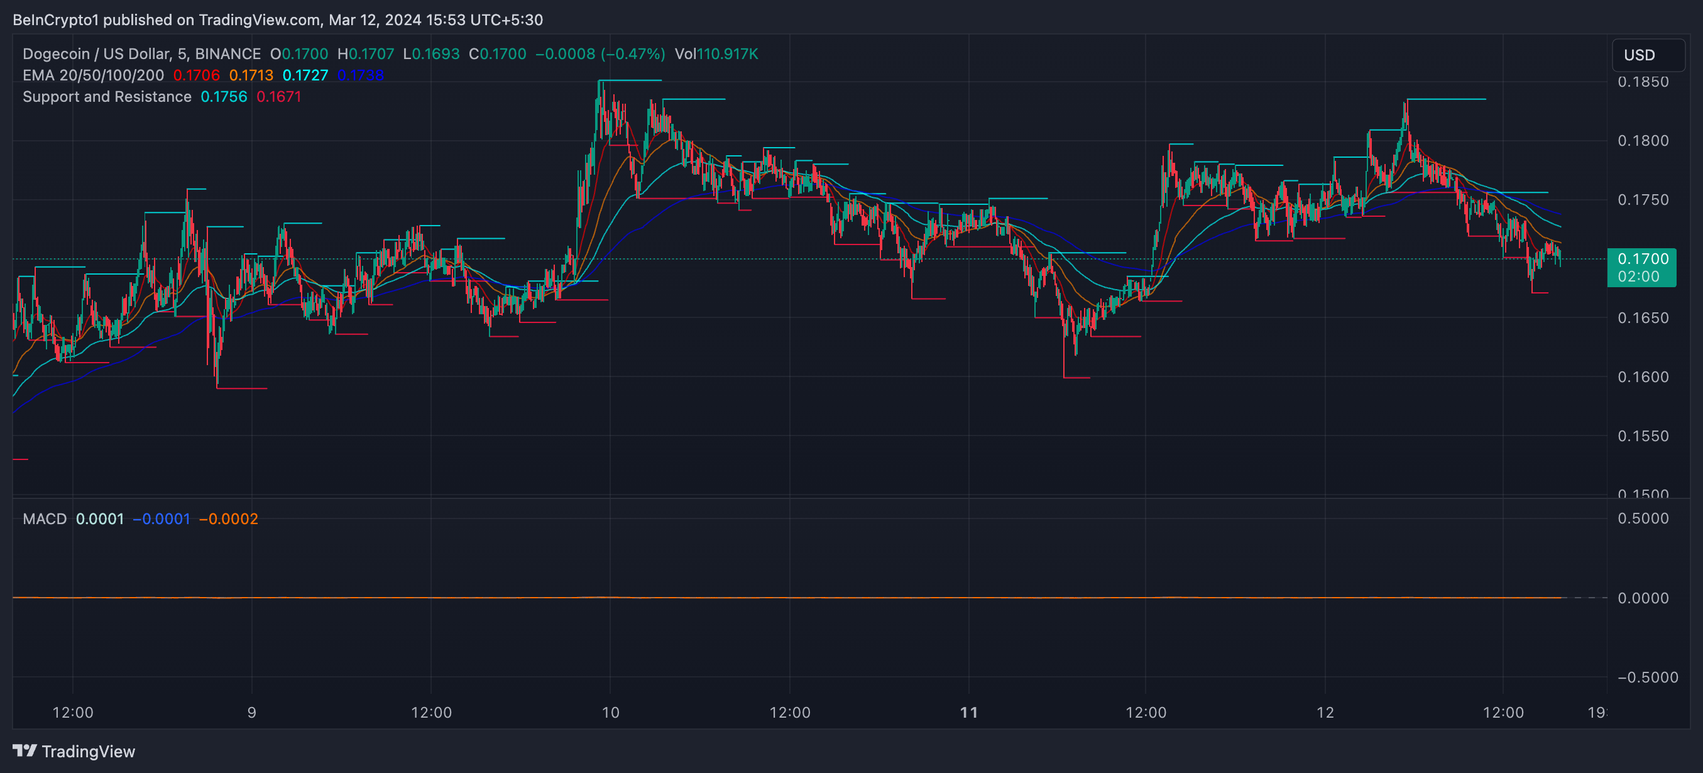Open the USD currency dropdown

(1648, 55)
